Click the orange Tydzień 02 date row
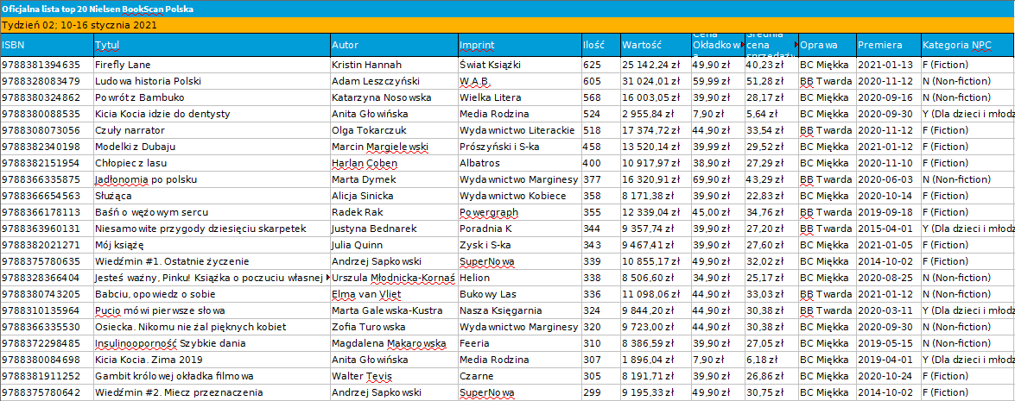Image resolution: width=1015 pixels, height=401 pixels. click(508, 26)
